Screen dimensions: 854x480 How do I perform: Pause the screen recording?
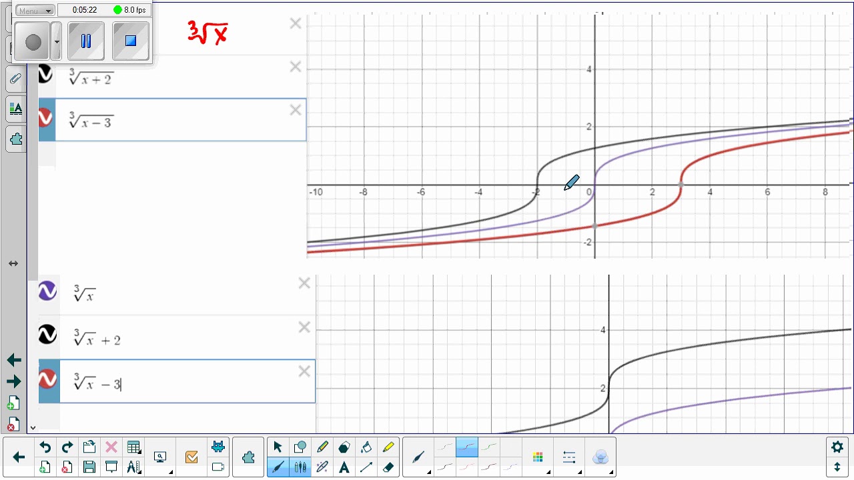click(86, 41)
